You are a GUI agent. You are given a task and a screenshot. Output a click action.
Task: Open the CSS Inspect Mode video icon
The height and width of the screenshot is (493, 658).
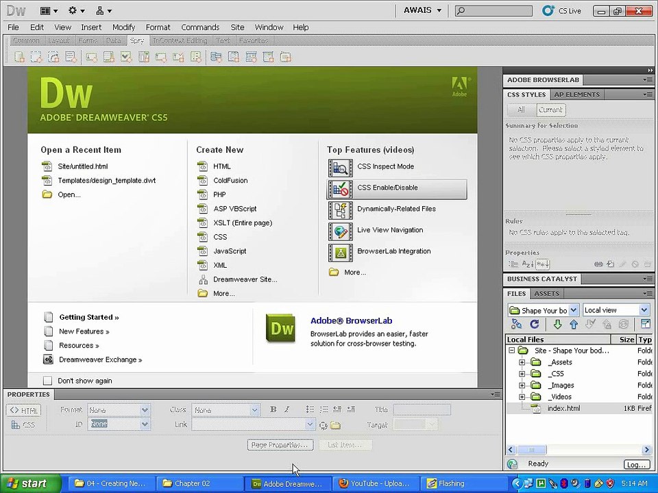tap(341, 167)
